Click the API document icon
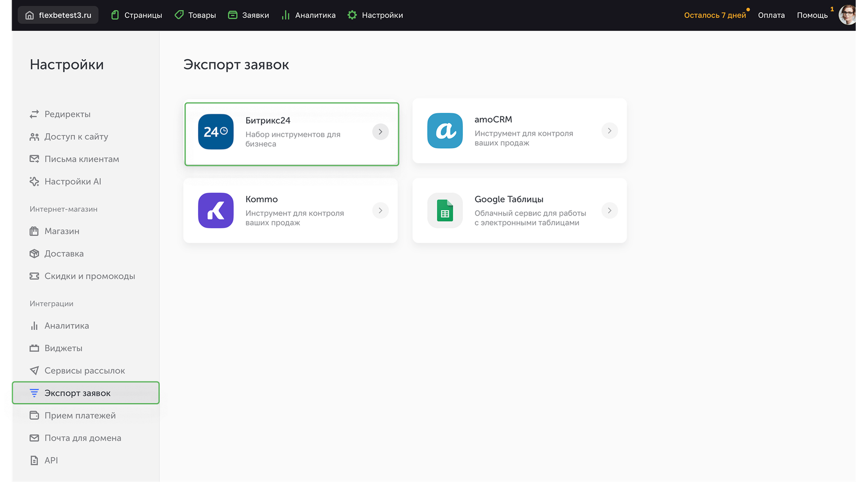The height and width of the screenshot is (482, 856). pos(34,461)
